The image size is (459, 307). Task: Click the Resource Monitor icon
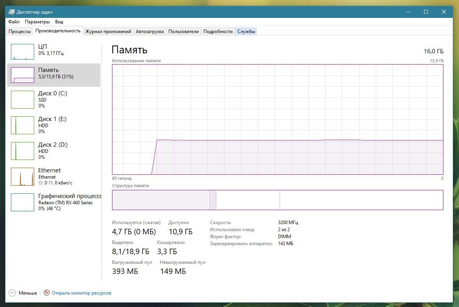[47, 293]
